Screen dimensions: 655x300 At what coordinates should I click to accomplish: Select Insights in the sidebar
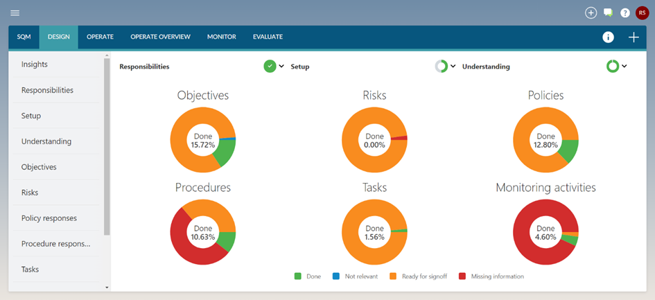pyautogui.click(x=34, y=64)
